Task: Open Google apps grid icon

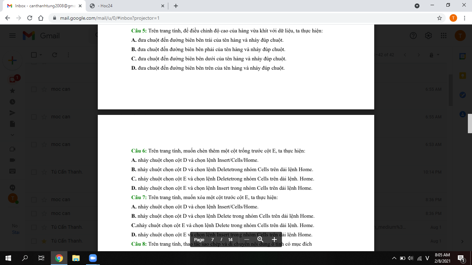Action: pyautogui.click(x=444, y=36)
